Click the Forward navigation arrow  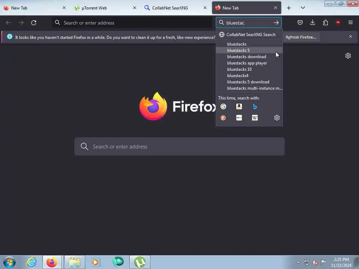tap(21, 23)
